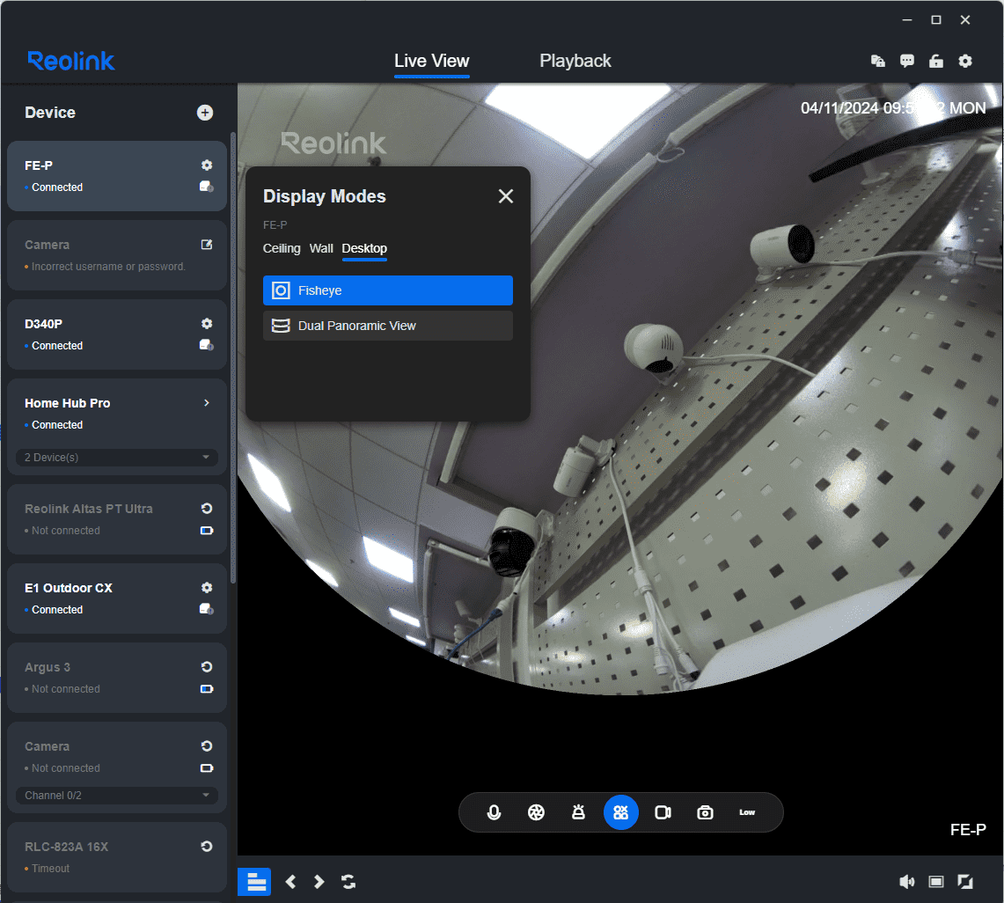Image resolution: width=1004 pixels, height=903 pixels.
Task: Select the FE-P device card
Action: pos(116,176)
